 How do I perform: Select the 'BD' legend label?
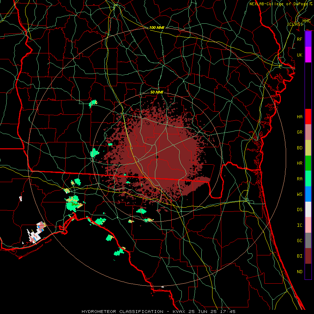[299, 148]
